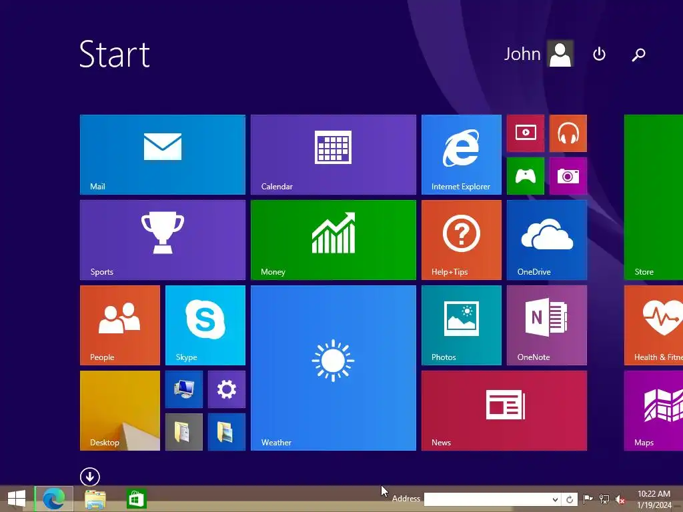Expand the Address bar dropdown arrow
The width and height of the screenshot is (683, 512).
[555, 499]
